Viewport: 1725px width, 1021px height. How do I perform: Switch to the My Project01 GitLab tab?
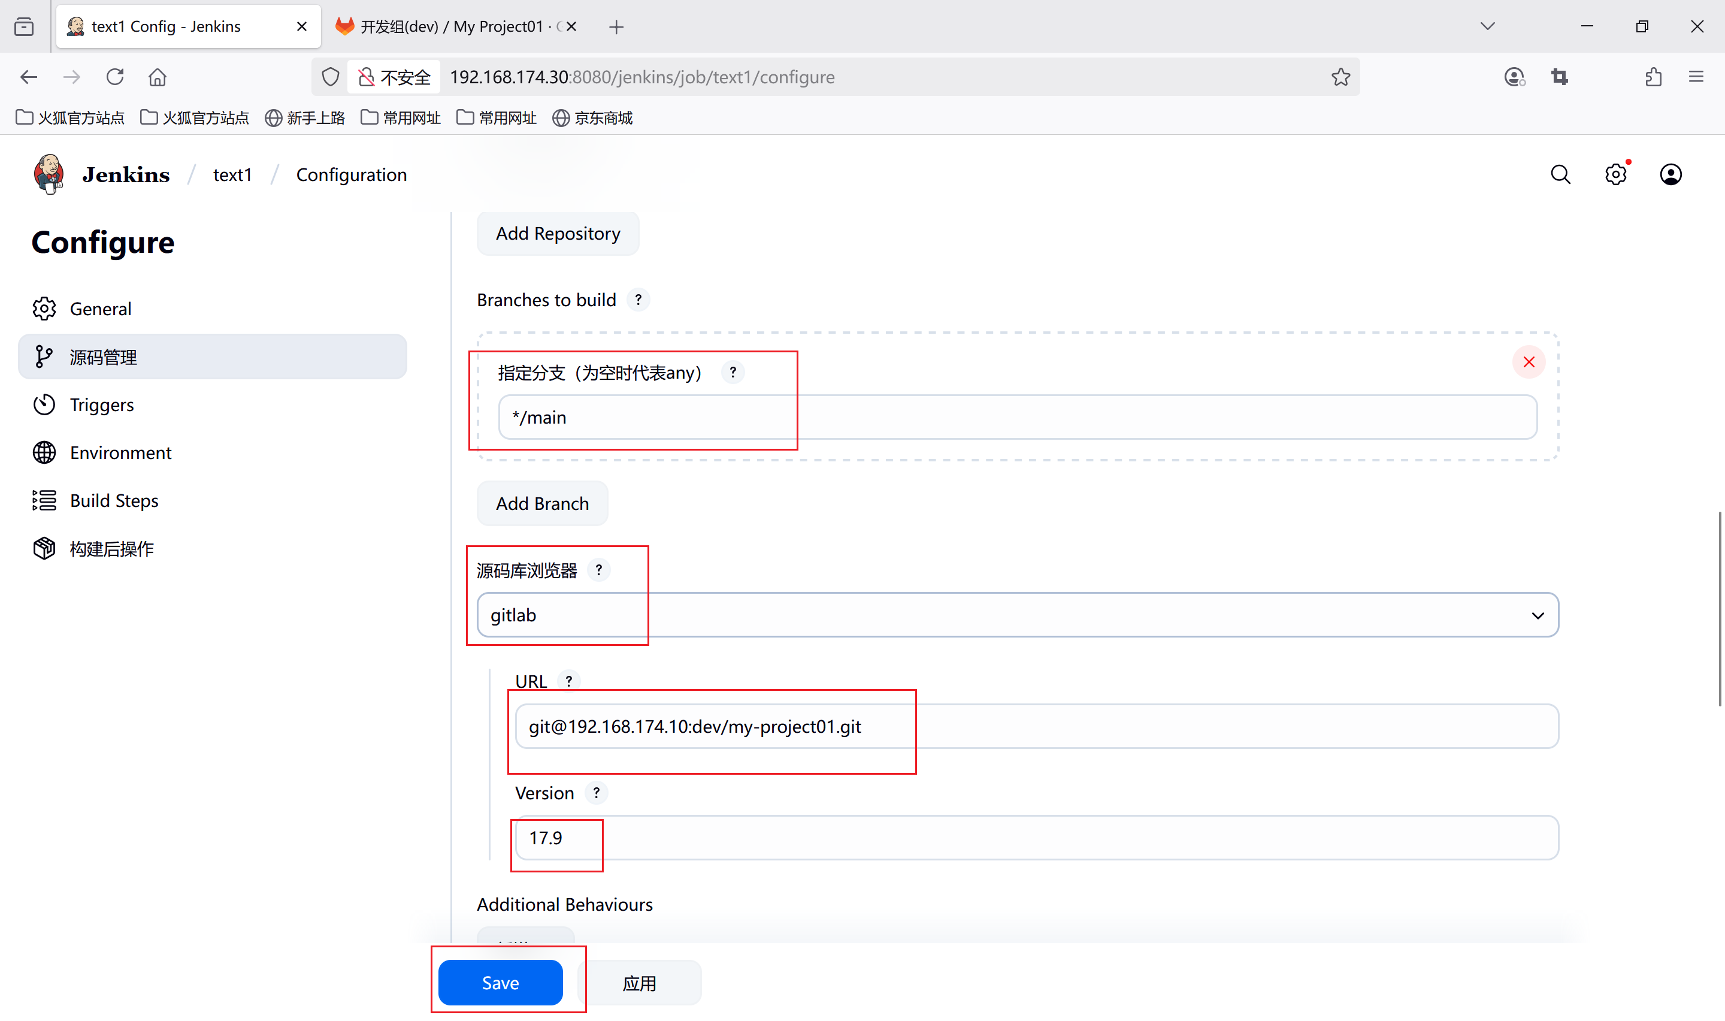(454, 26)
